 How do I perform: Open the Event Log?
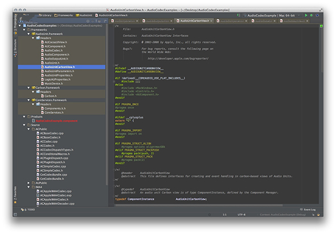[x=308, y=210]
